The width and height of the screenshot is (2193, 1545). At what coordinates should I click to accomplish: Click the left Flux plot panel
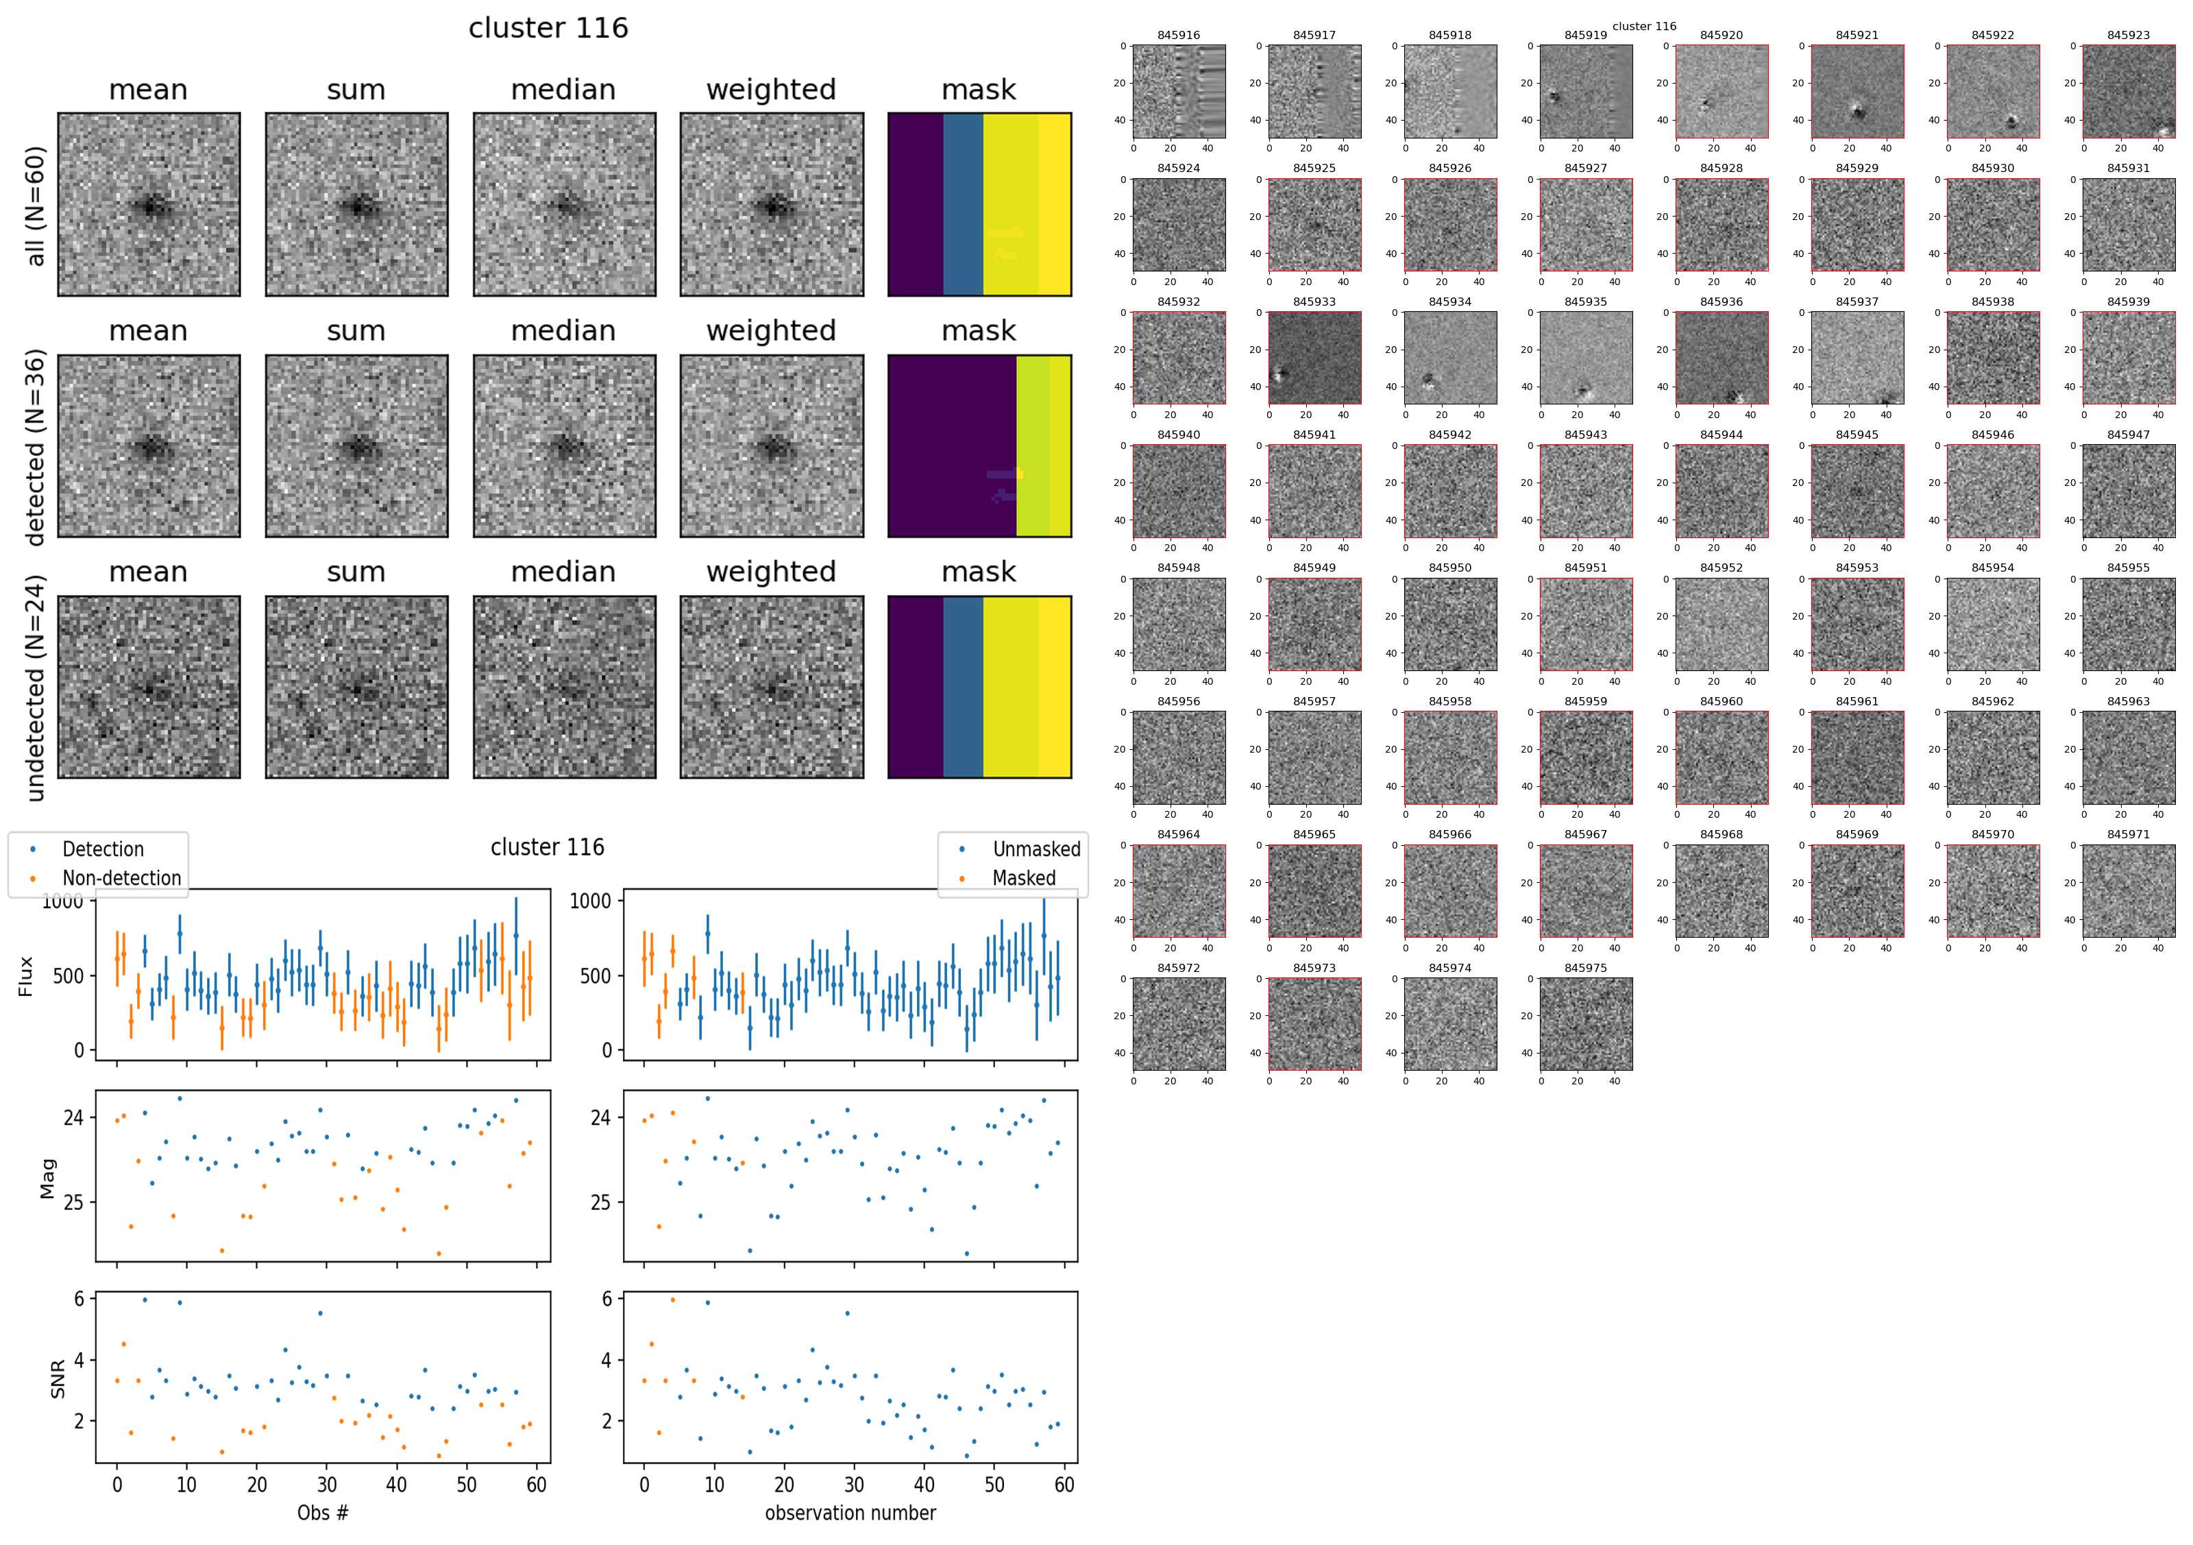coord(323,975)
